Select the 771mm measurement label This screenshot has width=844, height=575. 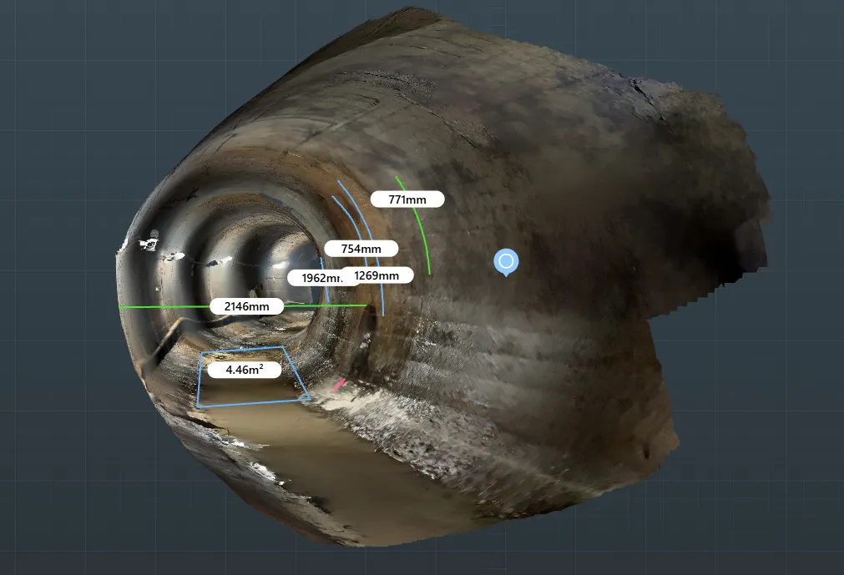point(407,199)
